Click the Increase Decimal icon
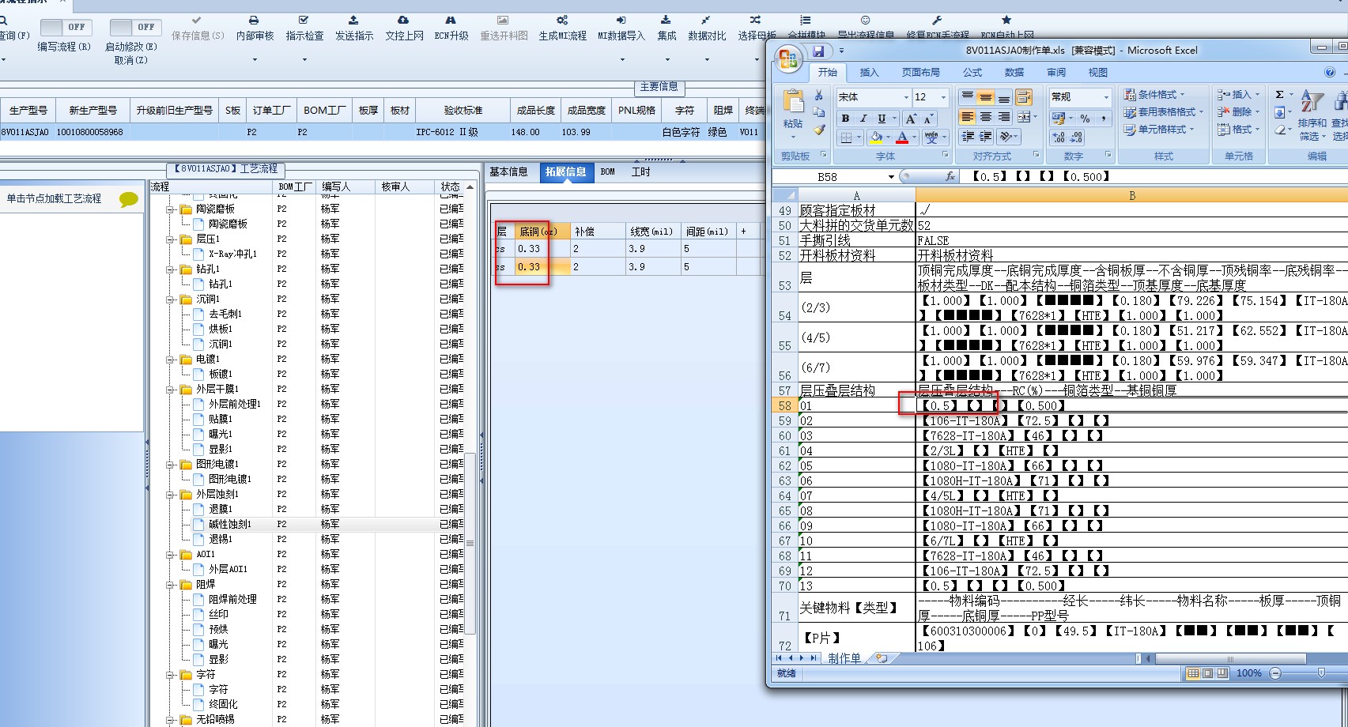1348x727 pixels. [x=1059, y=137]
